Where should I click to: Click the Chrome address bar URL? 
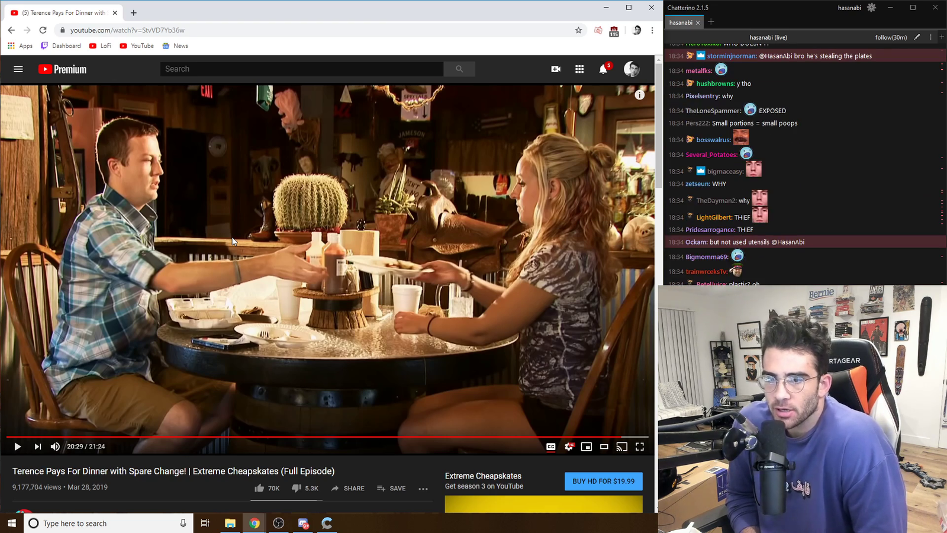(127, 30)
